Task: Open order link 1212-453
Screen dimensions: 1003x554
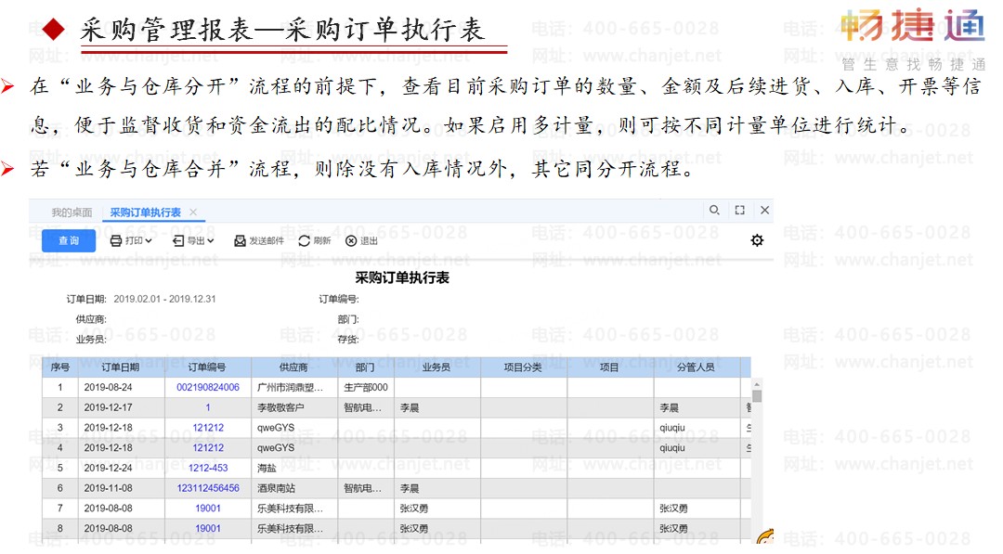Action: [x=208, y=468]
